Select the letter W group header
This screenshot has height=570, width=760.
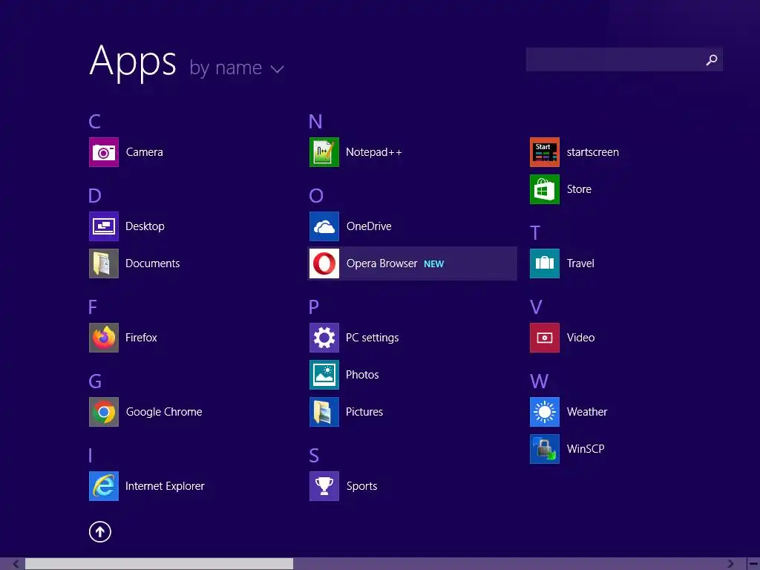(x=539, y=381)
